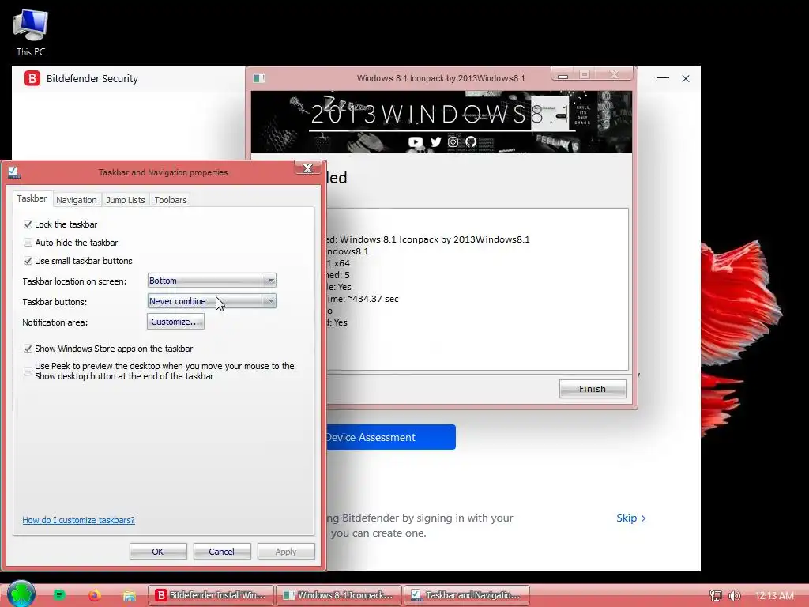Open the Start orb button
The height and width of the screenshot is (607, 809).
point(21,594)
